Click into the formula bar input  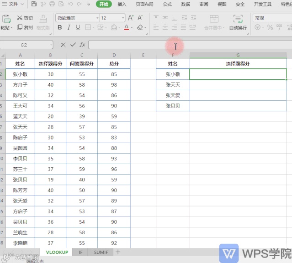pyautogui.click(x=190, y=45)
